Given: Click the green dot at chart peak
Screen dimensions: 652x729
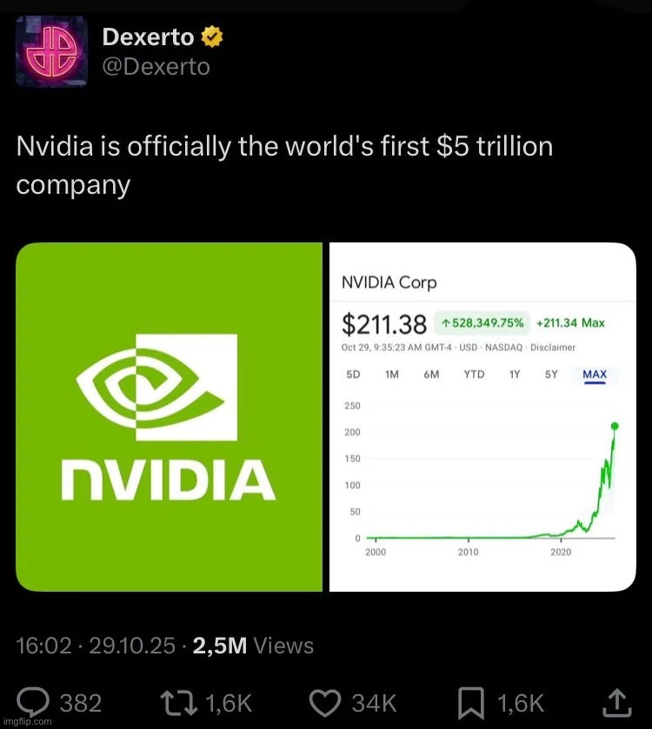Looking at the screenshot, I should (x=615, y=426).
